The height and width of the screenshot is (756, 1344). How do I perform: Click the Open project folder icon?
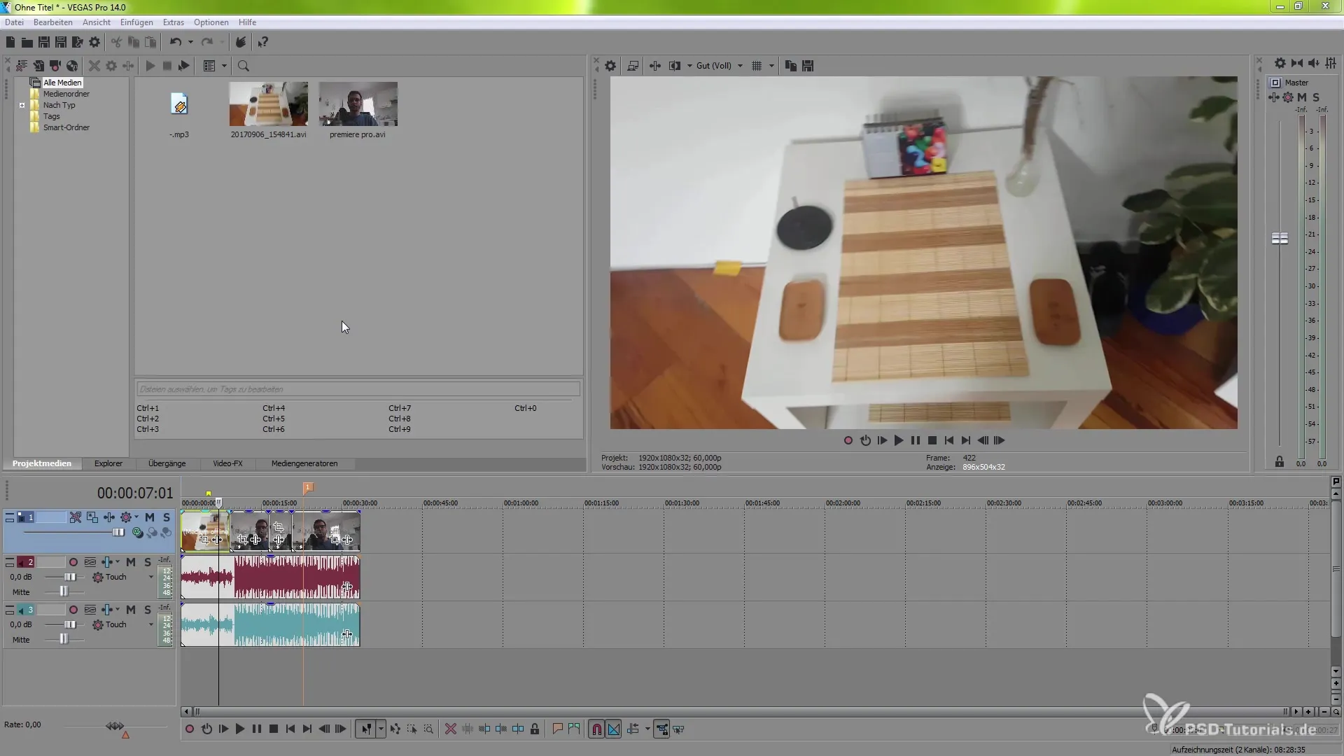pos(27,43)
